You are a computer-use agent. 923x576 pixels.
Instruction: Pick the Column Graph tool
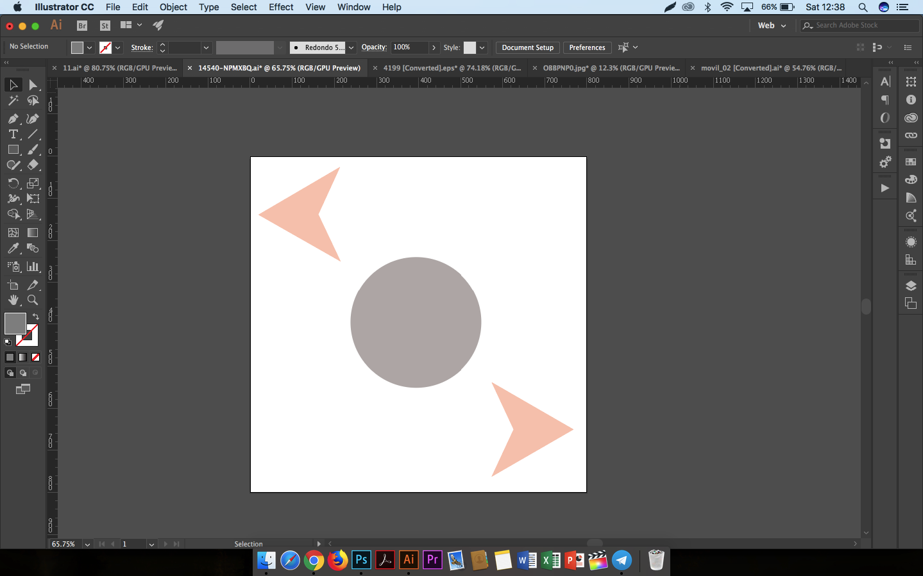point(33,267)
